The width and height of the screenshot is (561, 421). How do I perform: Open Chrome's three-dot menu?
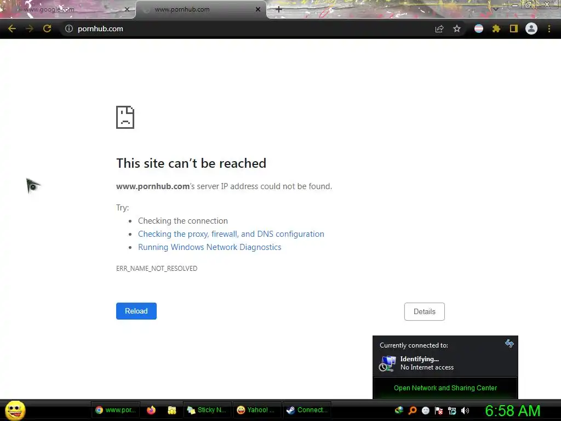click(549, 29)
